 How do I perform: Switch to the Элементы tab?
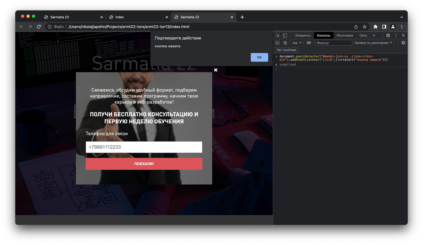point(303,36)
